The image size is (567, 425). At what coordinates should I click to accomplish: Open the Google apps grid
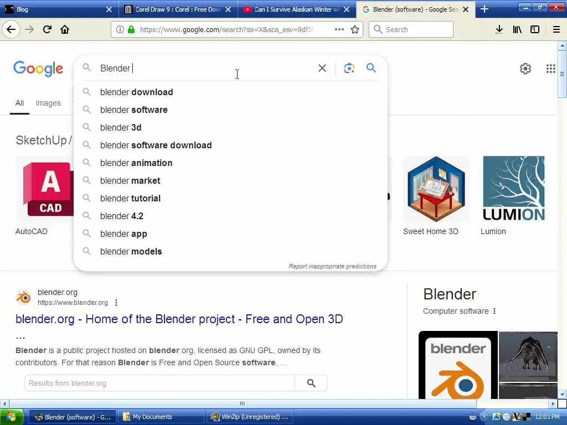(x=550, y=68)
